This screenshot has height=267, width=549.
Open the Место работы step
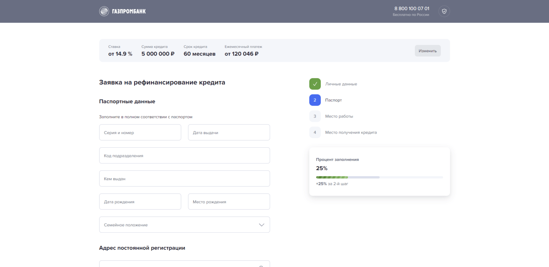tap(339, 116)
